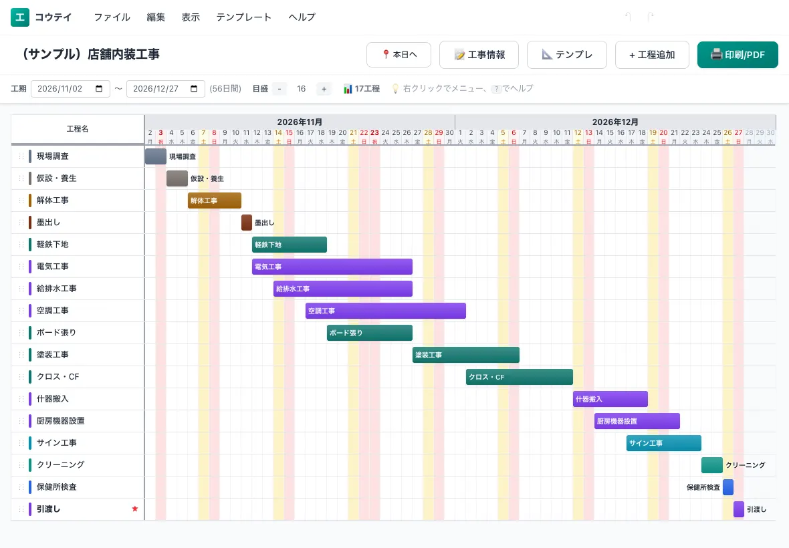Select the 什器搬入 gantt bar
The width and height of the screenshot is (789, 548).
click(610, 399)
